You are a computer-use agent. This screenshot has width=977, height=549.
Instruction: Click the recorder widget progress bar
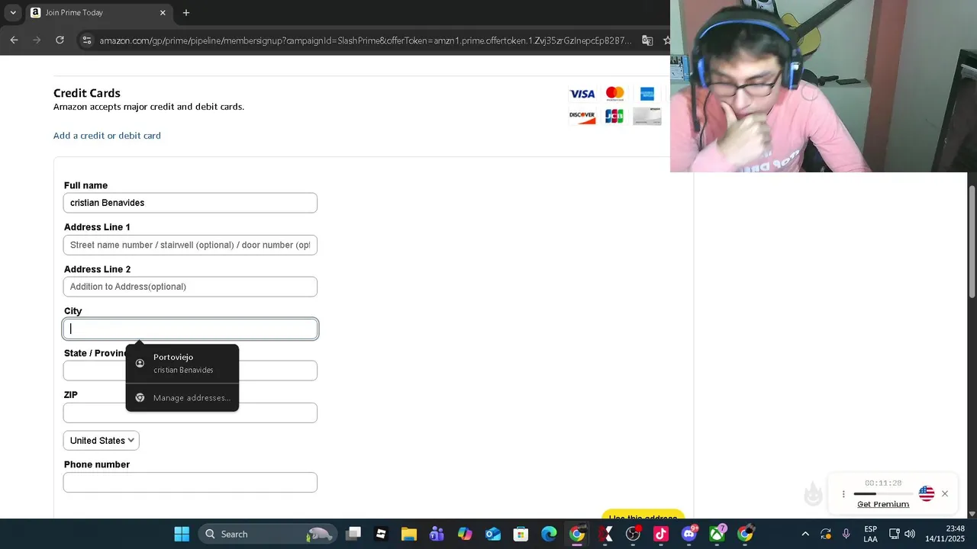pos(883,494)
